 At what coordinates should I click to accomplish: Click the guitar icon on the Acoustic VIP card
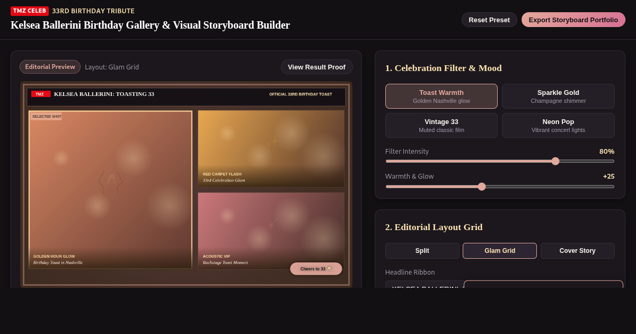click(x=272, y=224)
